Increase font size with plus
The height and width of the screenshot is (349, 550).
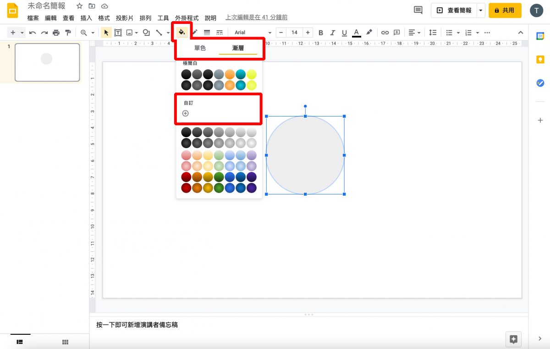click(x=308, y=33)
